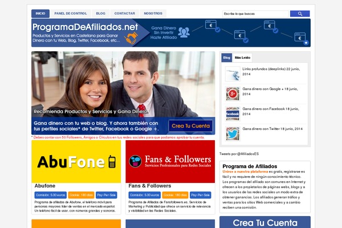Image resolution: width=342 pixels, height=228 pixels.
Task: Click the search magnifier button
Action: (x=300, y=14)
